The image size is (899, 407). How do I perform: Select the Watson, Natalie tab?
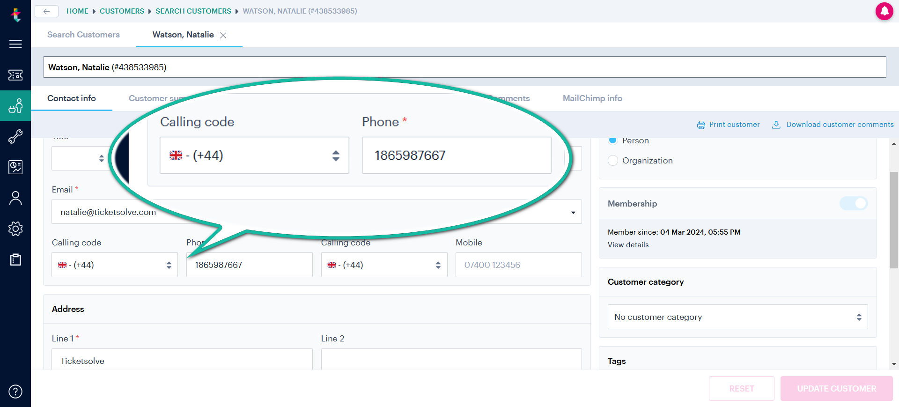point(183,35)
